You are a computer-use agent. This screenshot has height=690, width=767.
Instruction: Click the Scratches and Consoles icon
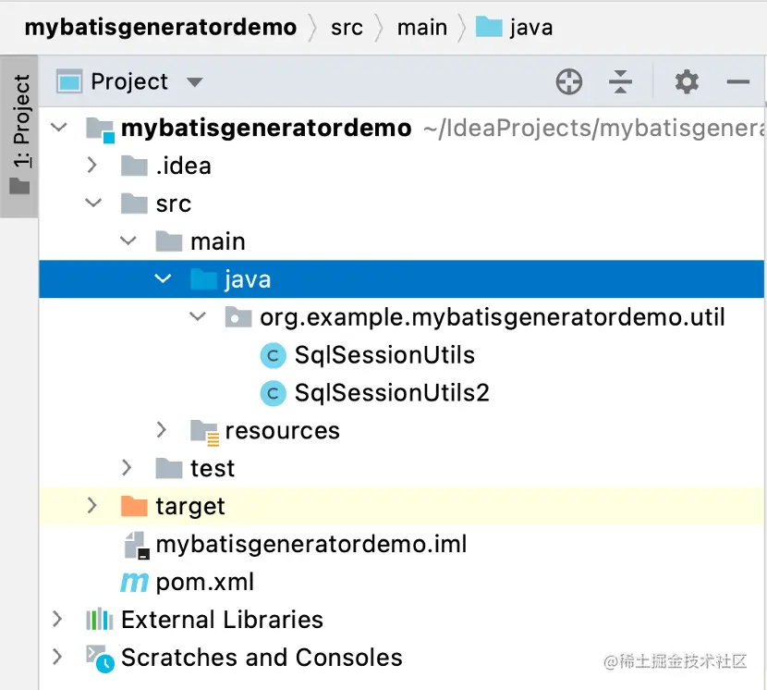[99, 658]
